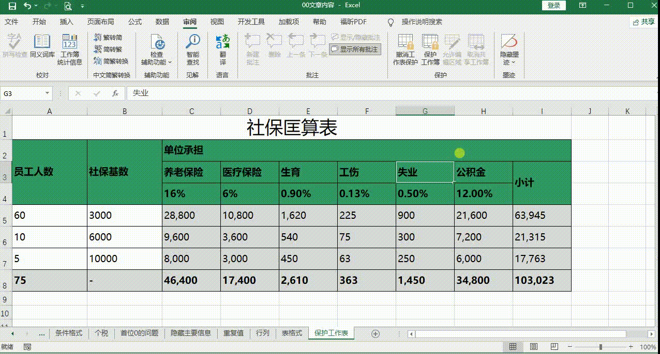Open Chinese conversion options (简繁转换)
Viewport: 660px width, 354px height.
pos(111,61)
